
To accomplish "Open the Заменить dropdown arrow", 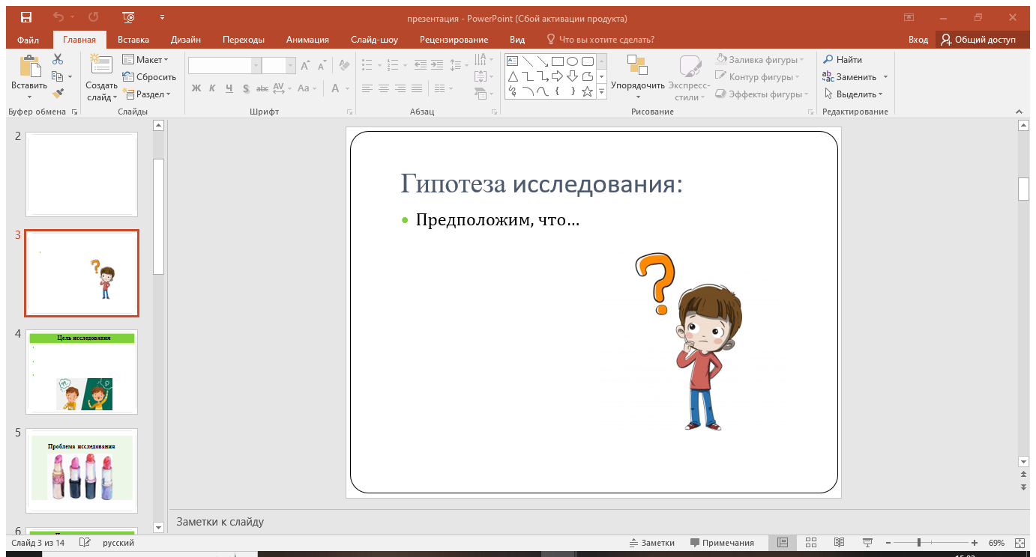I will 885,77.
